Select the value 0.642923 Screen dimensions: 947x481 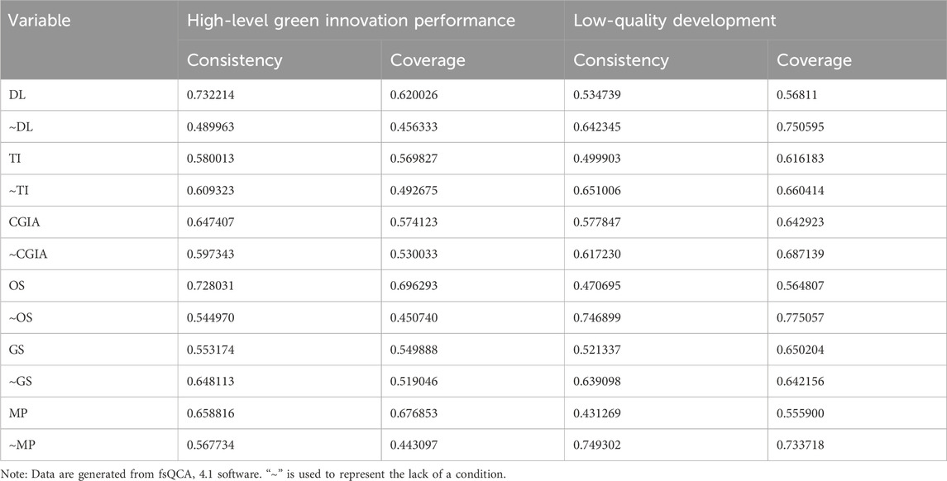801,222
